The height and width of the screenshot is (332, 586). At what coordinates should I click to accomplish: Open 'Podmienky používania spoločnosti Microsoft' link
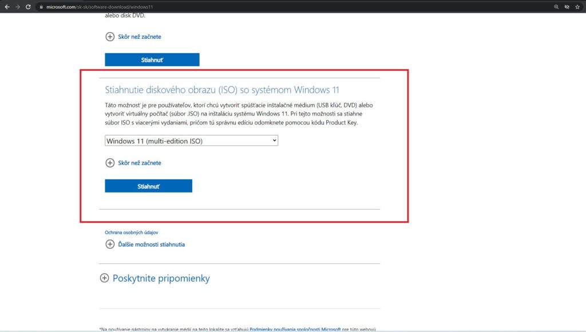(295, 329)
